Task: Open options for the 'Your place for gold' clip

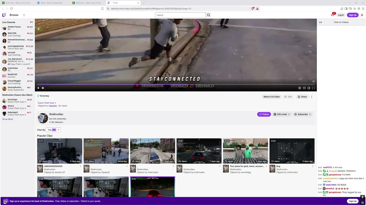Action: pyautogui.click(x=266, y=166)
